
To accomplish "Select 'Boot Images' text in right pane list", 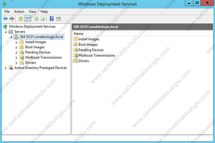I will tap(88, 45).
